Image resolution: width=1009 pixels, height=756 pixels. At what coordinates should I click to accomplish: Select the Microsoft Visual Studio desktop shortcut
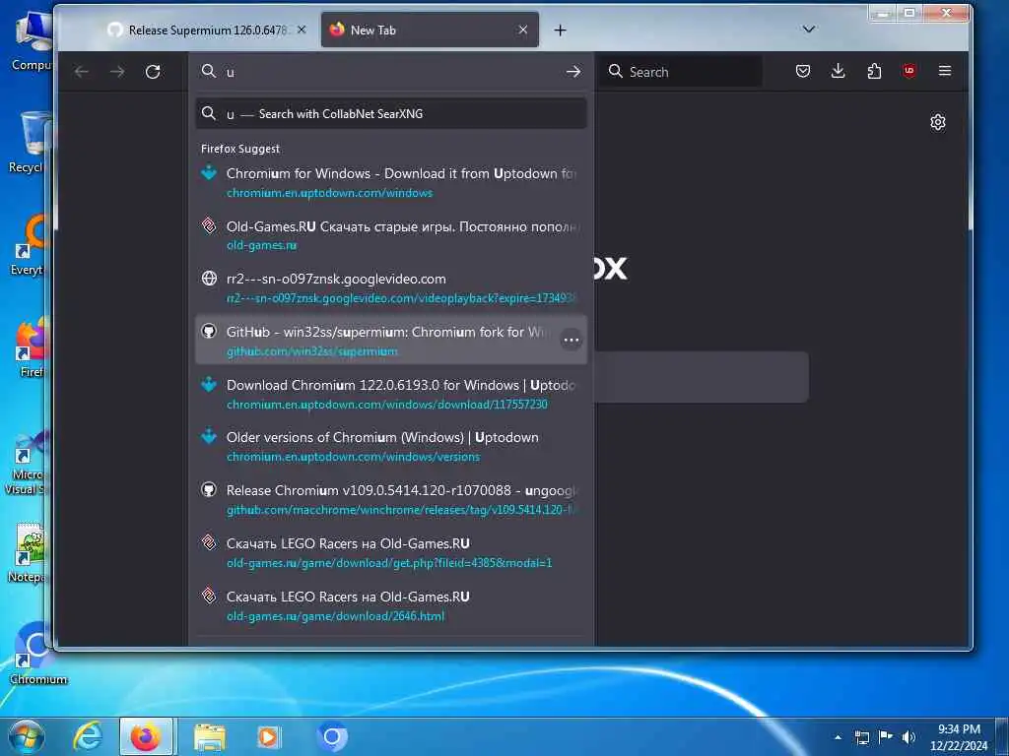pos(28,464)
